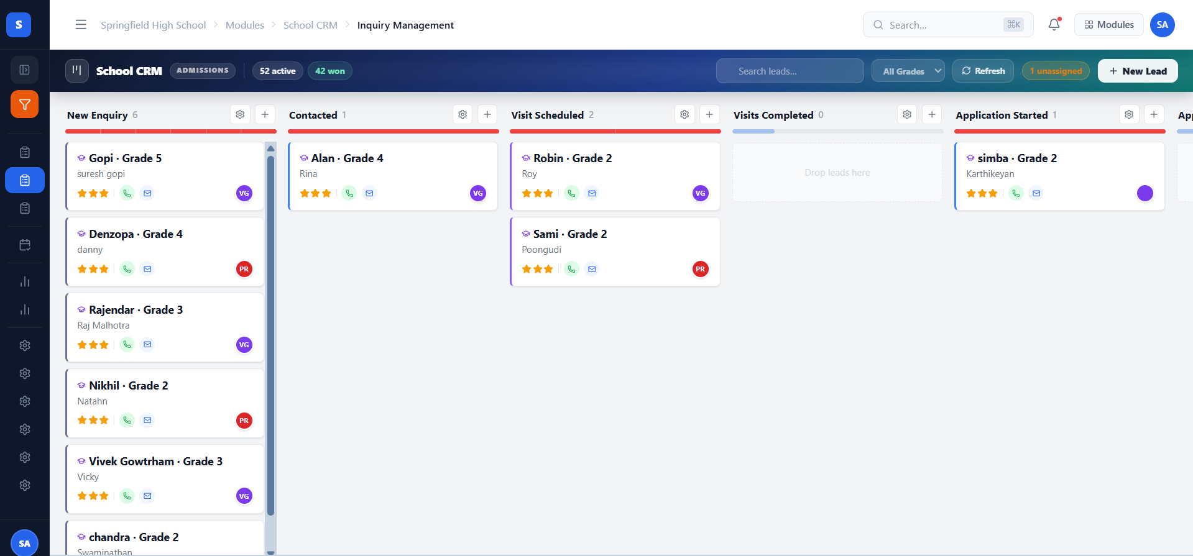The height and width of the screenshot is (556, 1193).
Task: Email simba using mail icon
Action: tap(1036, 193)
